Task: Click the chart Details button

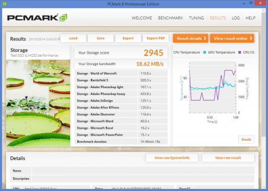Action: click(246, 139)
